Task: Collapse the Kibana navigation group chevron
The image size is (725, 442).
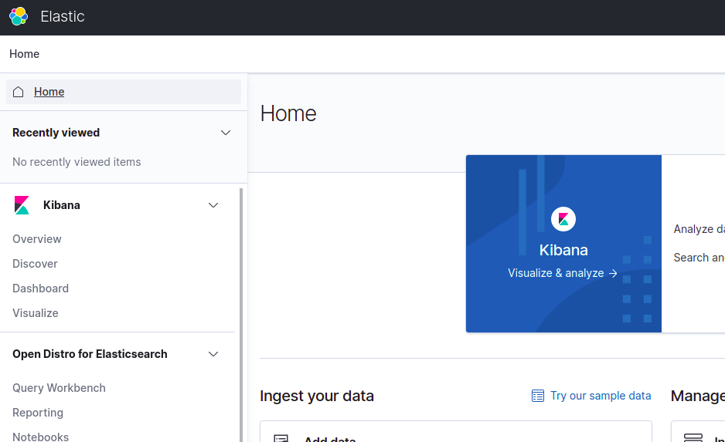Action: point(213,205)
